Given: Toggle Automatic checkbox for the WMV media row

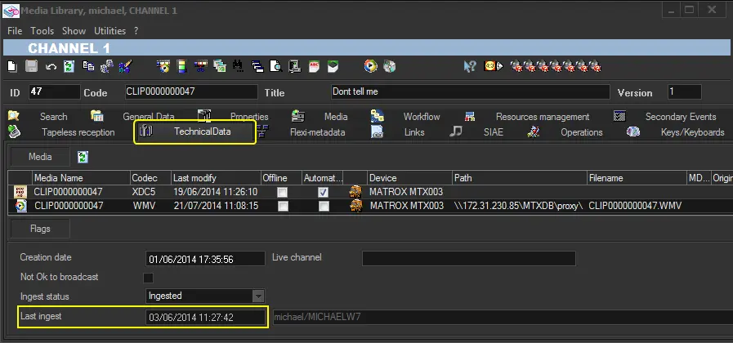Looking at the screenshot, I should pyautogui.click(x=324, y=206).
